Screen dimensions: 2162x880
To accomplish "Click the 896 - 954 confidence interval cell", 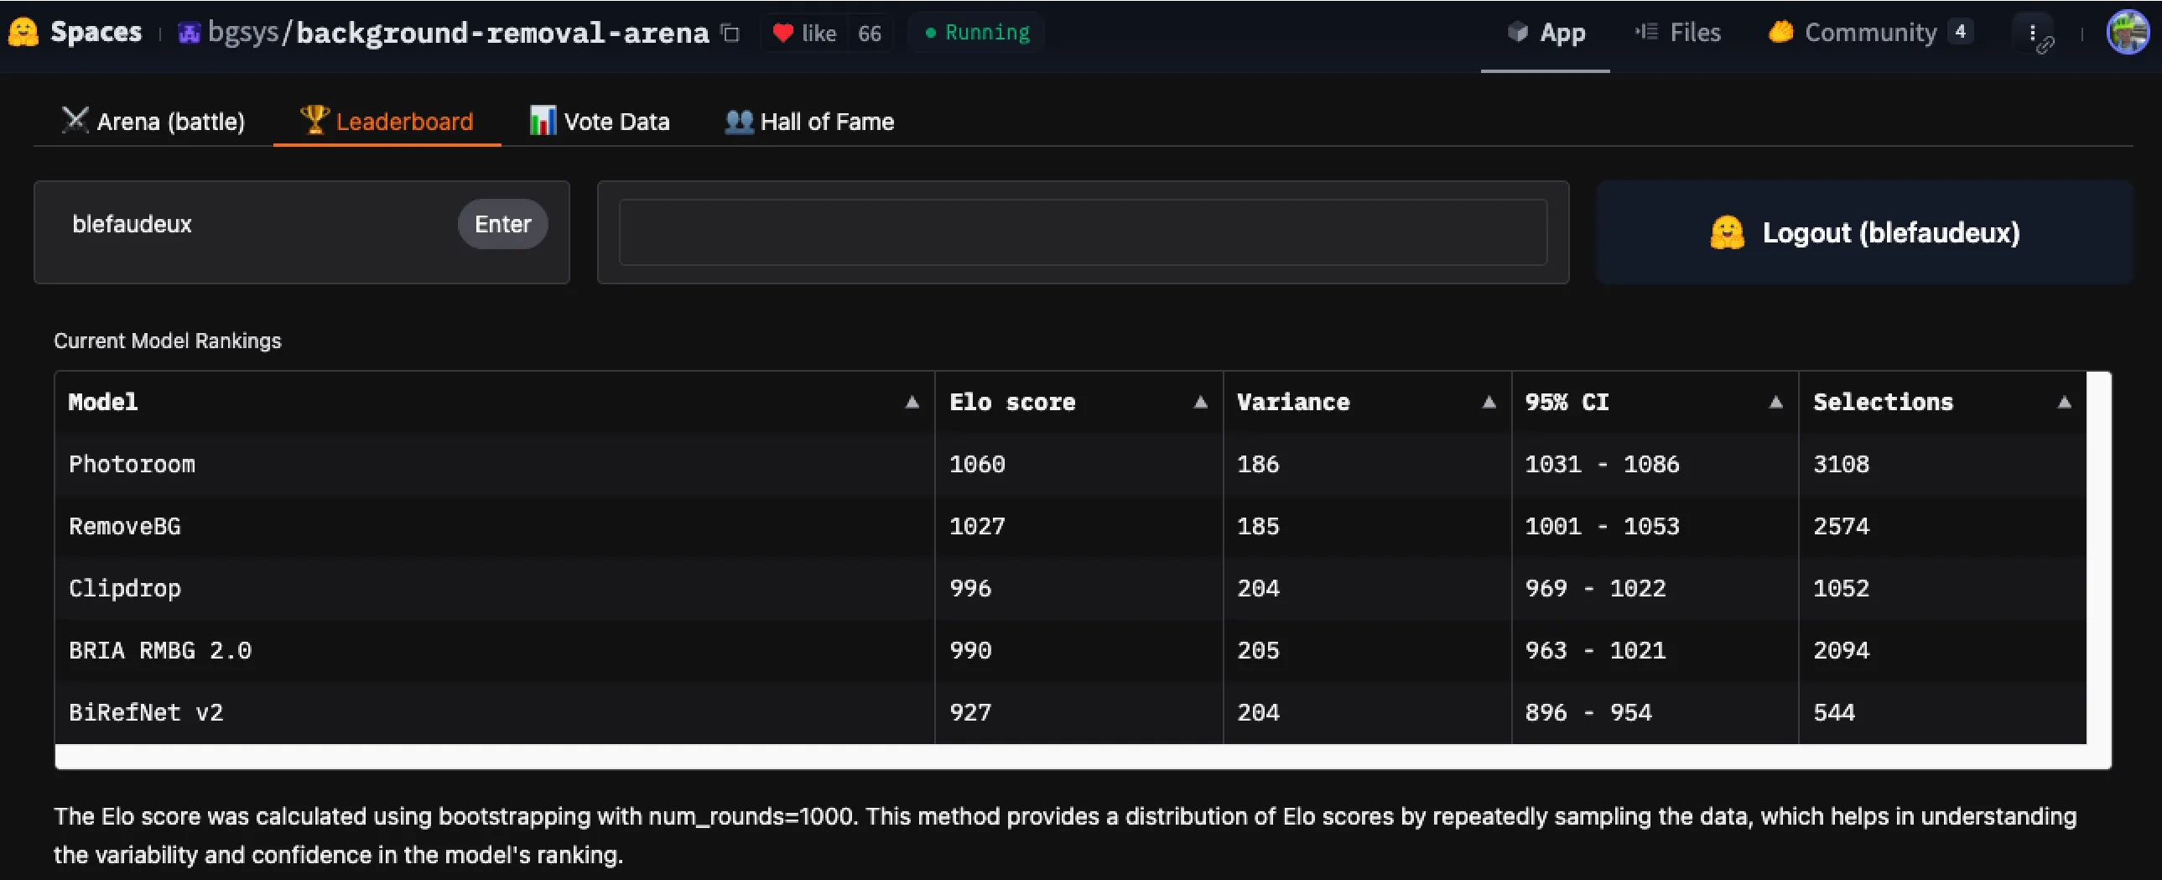I will click(x=1655, y=713).
